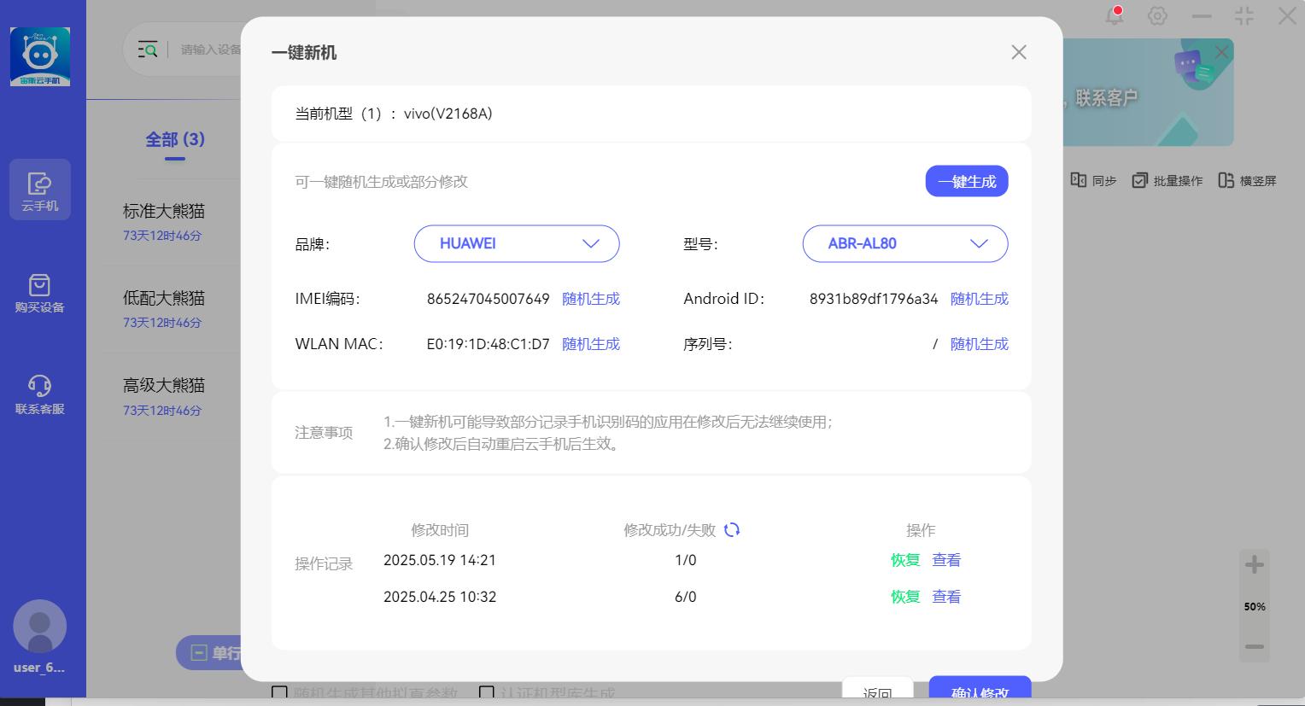
Task: Toggle 随机生成其他拟真参数 checkbox
Action: pyautogui.click(x=279, y=692)
